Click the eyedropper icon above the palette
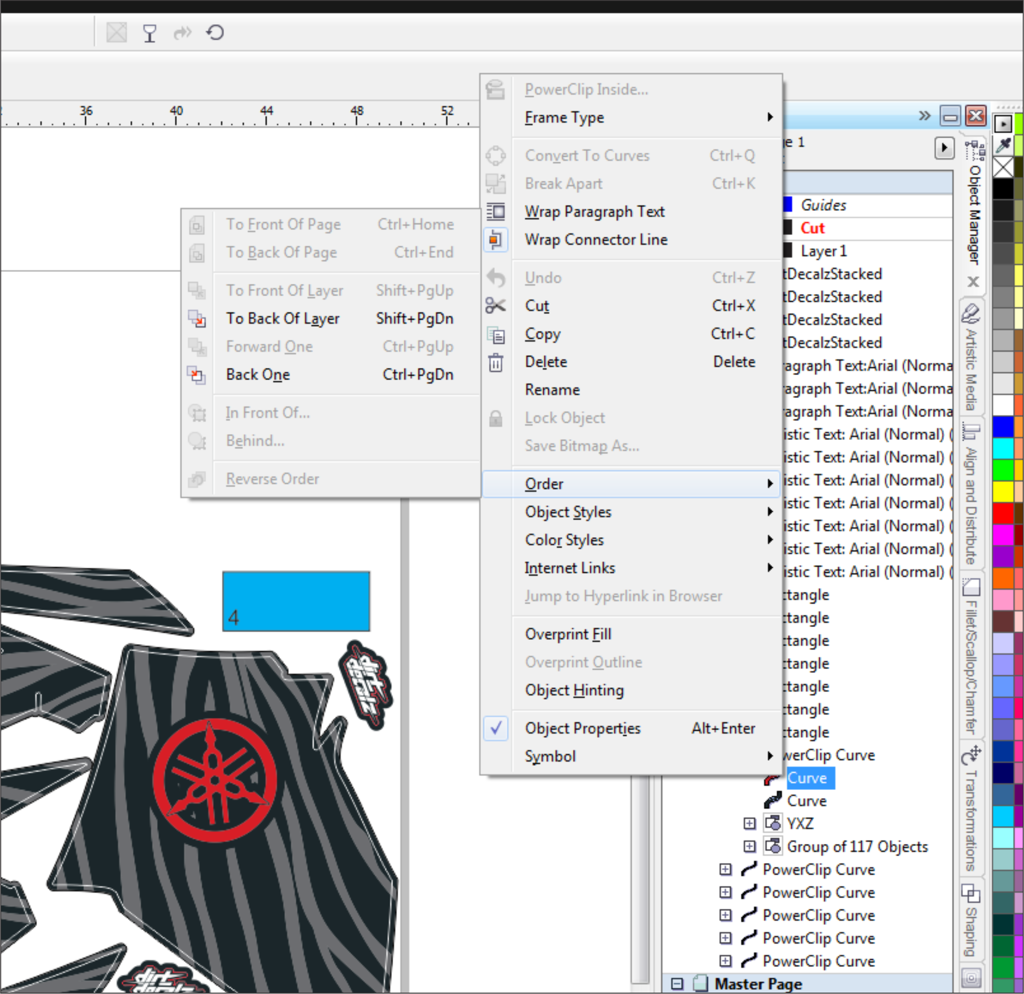This screenshot has height=994, width=1024. 1003,145
